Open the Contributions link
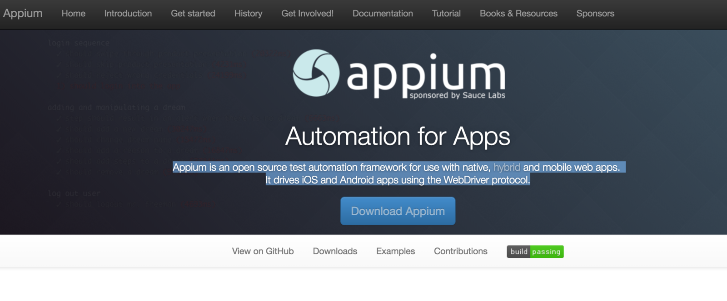This screenshot has width=727, height=301. [460, 251]
